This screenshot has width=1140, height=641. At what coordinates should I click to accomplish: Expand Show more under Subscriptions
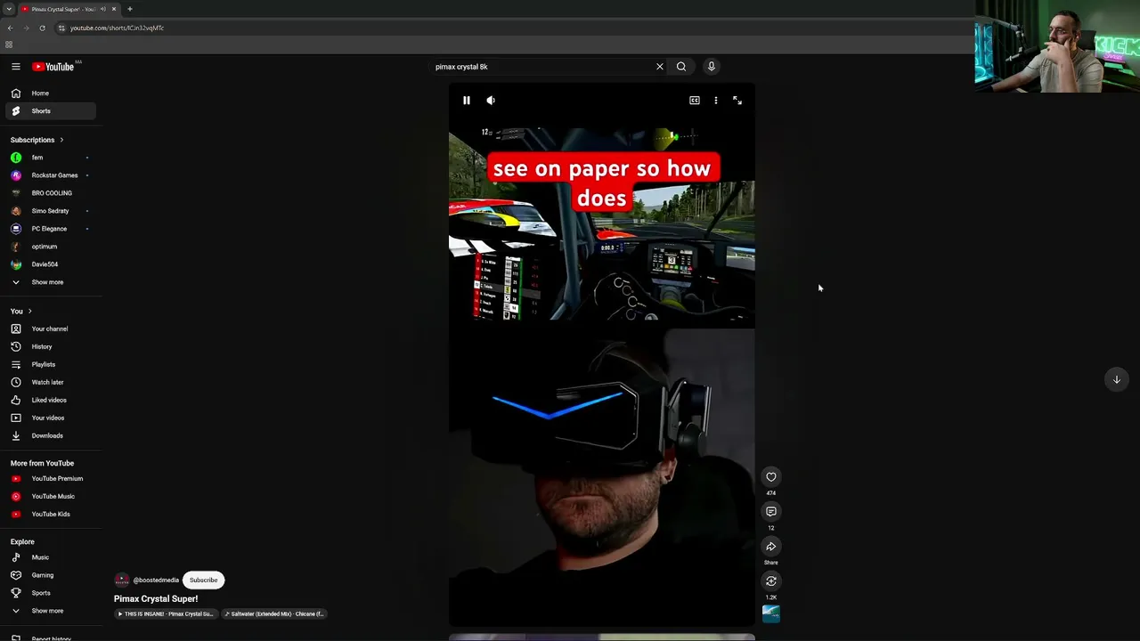[x=50, y=282]
